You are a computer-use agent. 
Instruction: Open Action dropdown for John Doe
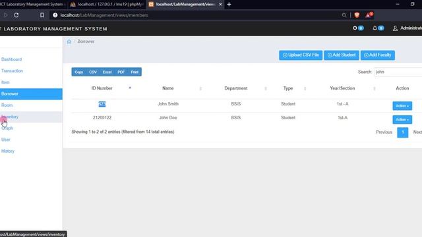(x=402, y=120)
